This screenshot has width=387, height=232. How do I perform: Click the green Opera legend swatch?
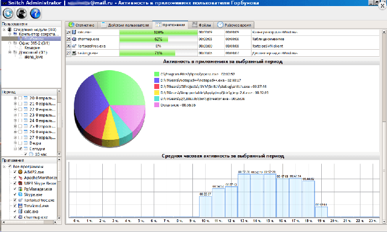click(156, 74)
